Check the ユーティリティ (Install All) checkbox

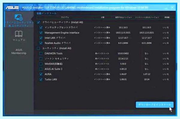pos(38,48)
